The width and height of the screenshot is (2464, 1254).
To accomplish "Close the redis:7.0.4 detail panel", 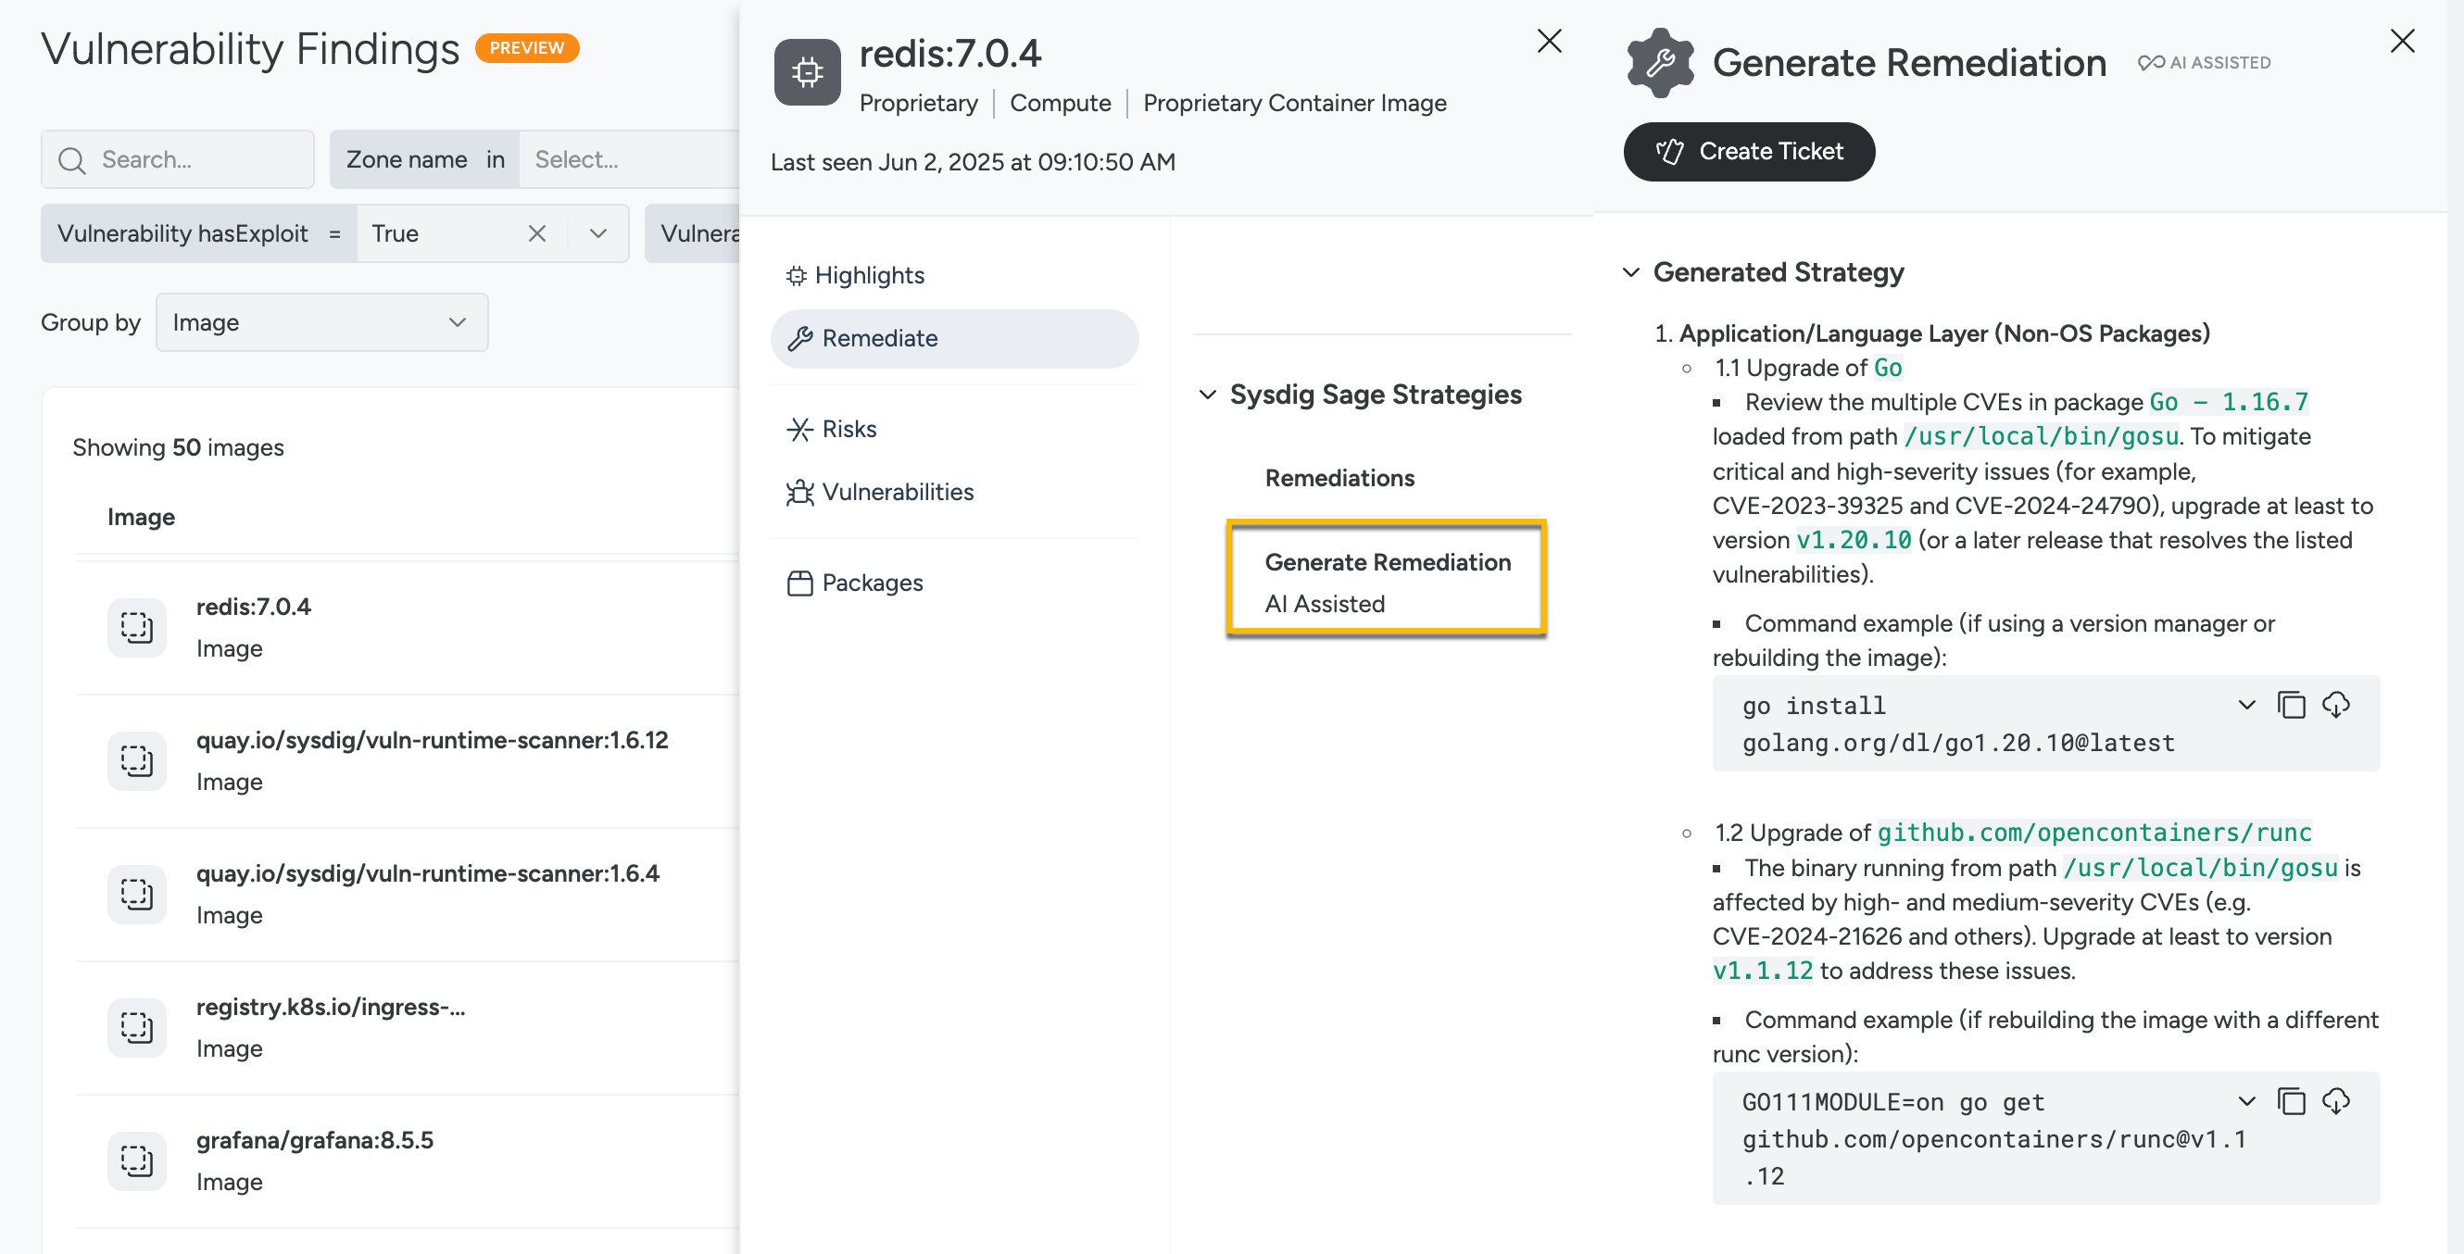I will [1550, 41].
